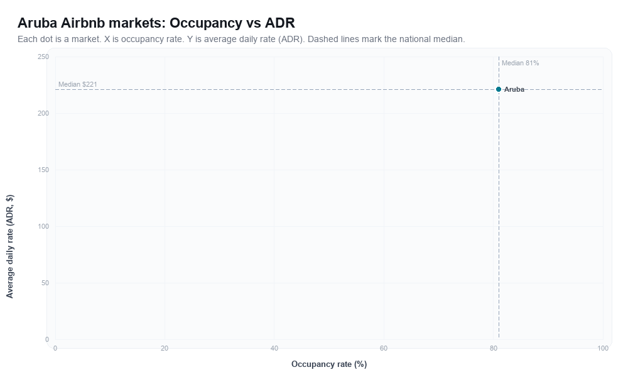Click the Aruba market data point dot
The image size is (628, 377).
[x=499, y=89]
